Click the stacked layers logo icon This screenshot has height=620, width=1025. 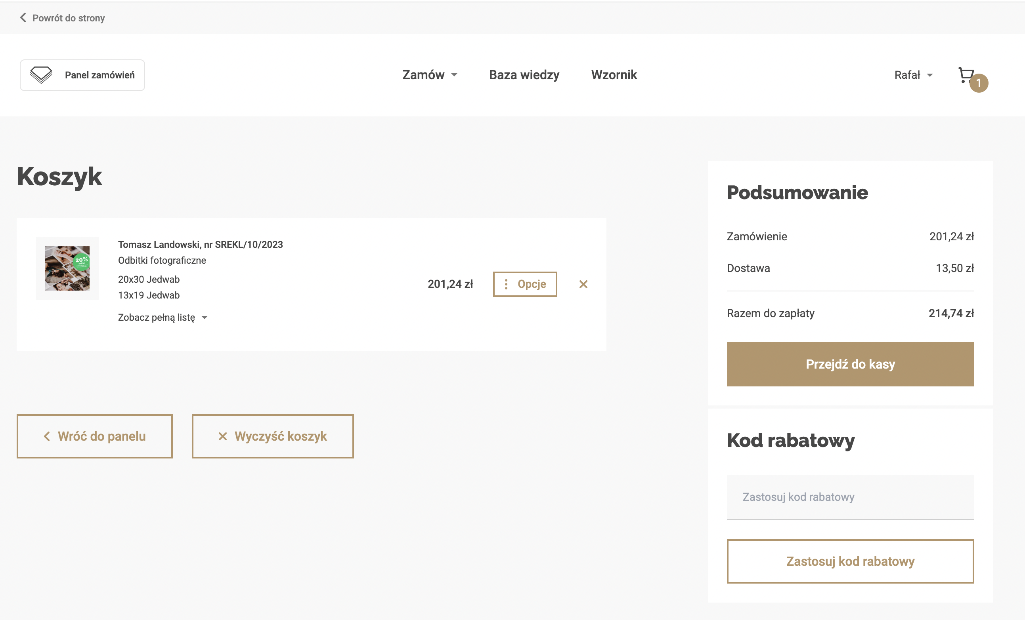tap(41, 75)
